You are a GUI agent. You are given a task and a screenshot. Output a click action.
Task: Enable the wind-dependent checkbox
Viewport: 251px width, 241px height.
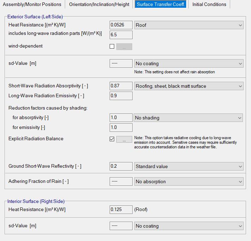coord(112,47)
